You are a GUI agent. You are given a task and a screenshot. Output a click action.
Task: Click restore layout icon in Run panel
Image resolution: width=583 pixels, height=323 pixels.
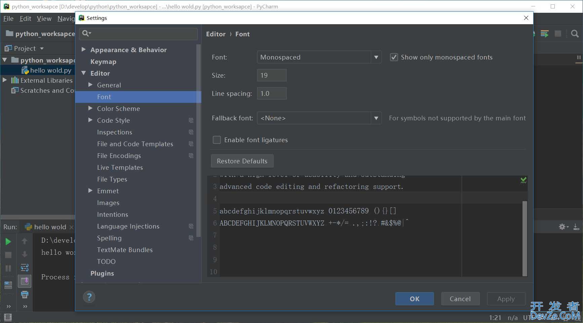tap(8, 285)
